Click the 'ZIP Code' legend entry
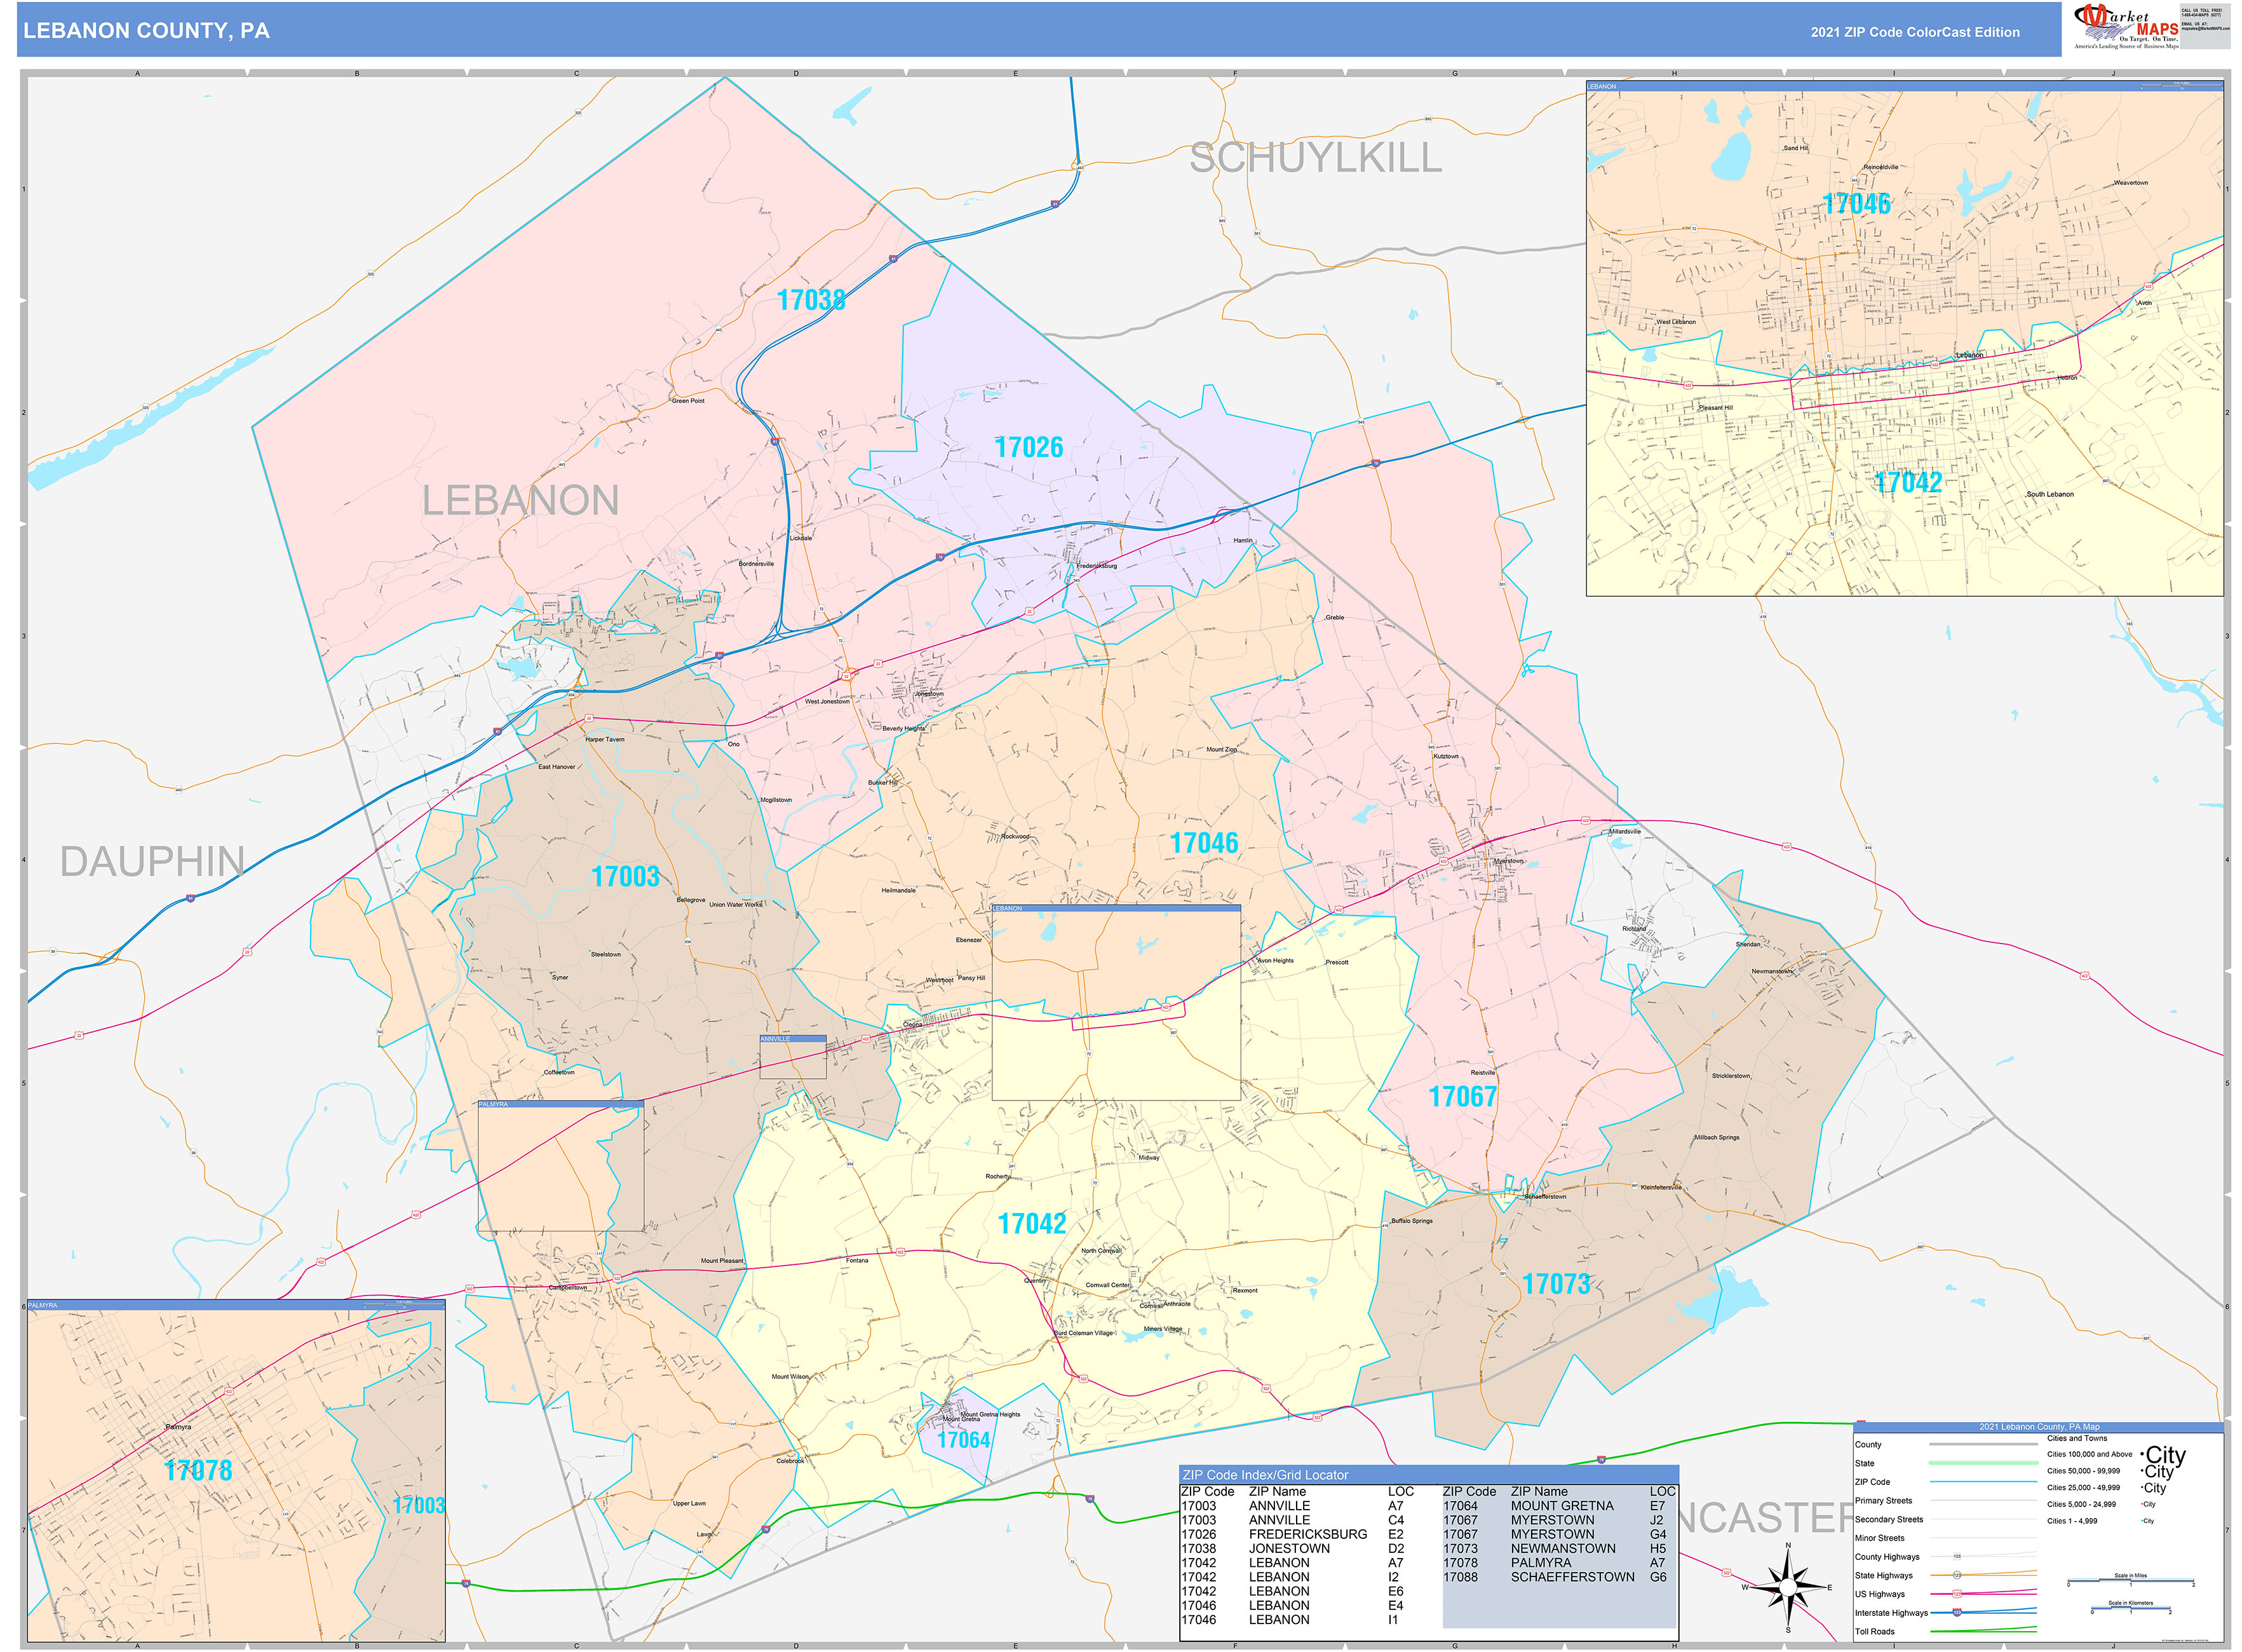 tap(1872, 1482)
